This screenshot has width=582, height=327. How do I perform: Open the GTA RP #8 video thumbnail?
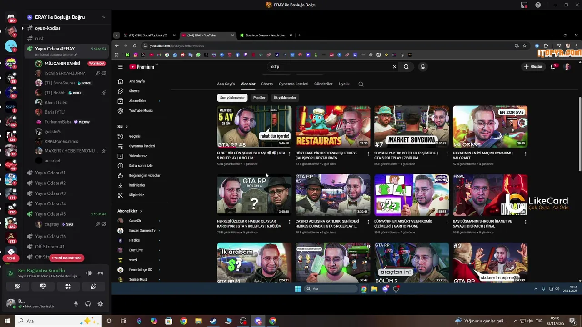click(x=254, y=127)
